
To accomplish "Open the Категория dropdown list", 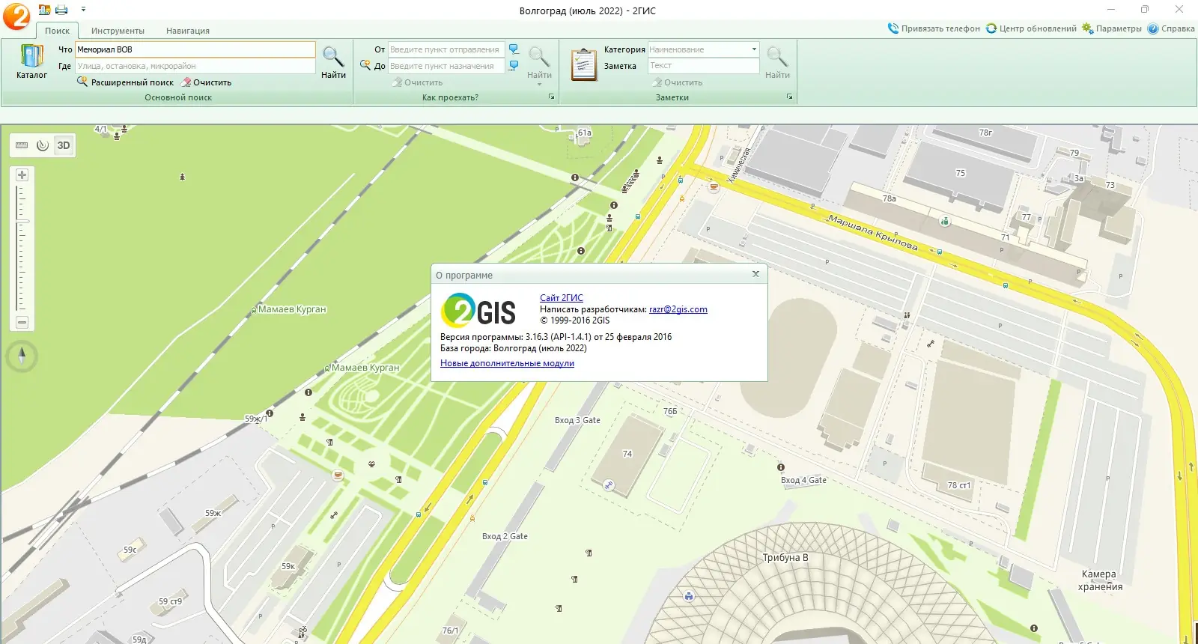I will point(754,49).
